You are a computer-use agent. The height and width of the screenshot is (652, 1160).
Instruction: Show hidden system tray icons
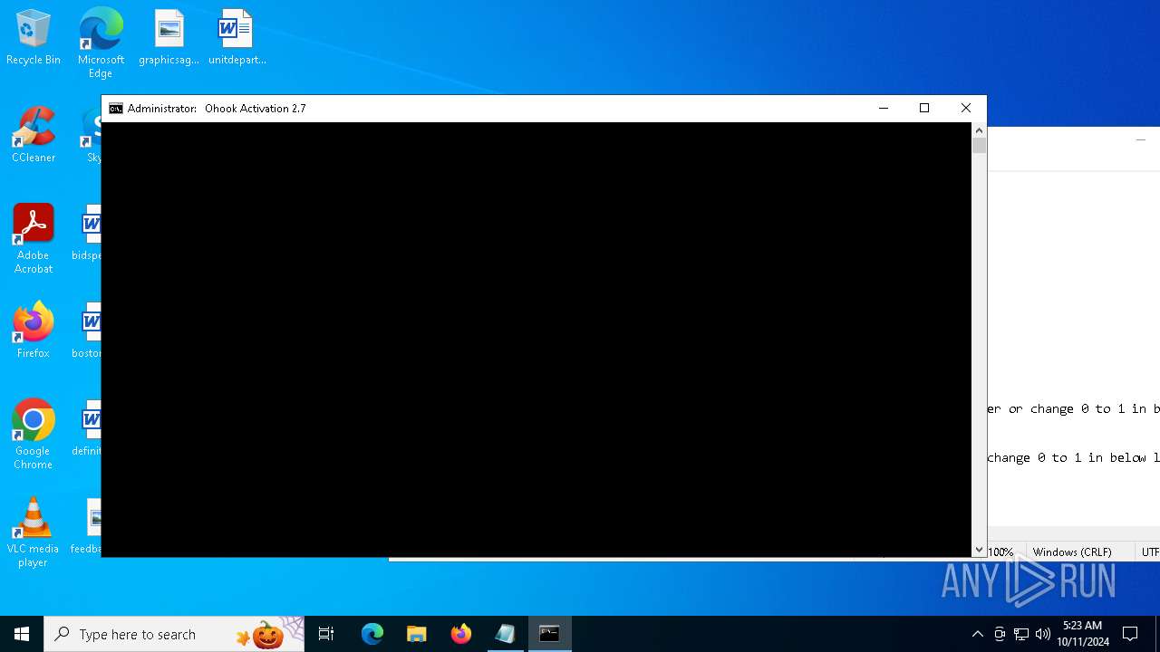(977, 634)
